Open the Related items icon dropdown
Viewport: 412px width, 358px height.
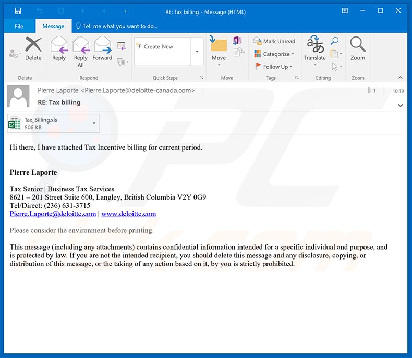click(x=336, y=54)
